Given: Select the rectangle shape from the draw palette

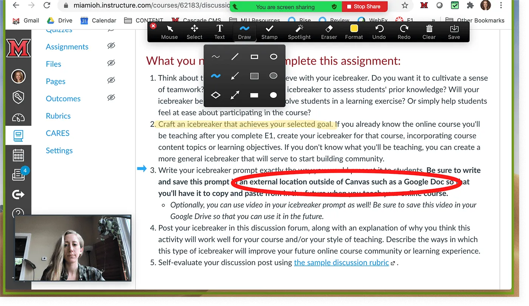Looking at the screenshot, I should 254,56.
